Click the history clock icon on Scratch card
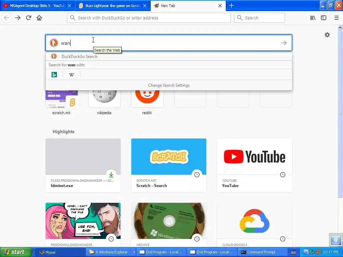 click(197, 175)
